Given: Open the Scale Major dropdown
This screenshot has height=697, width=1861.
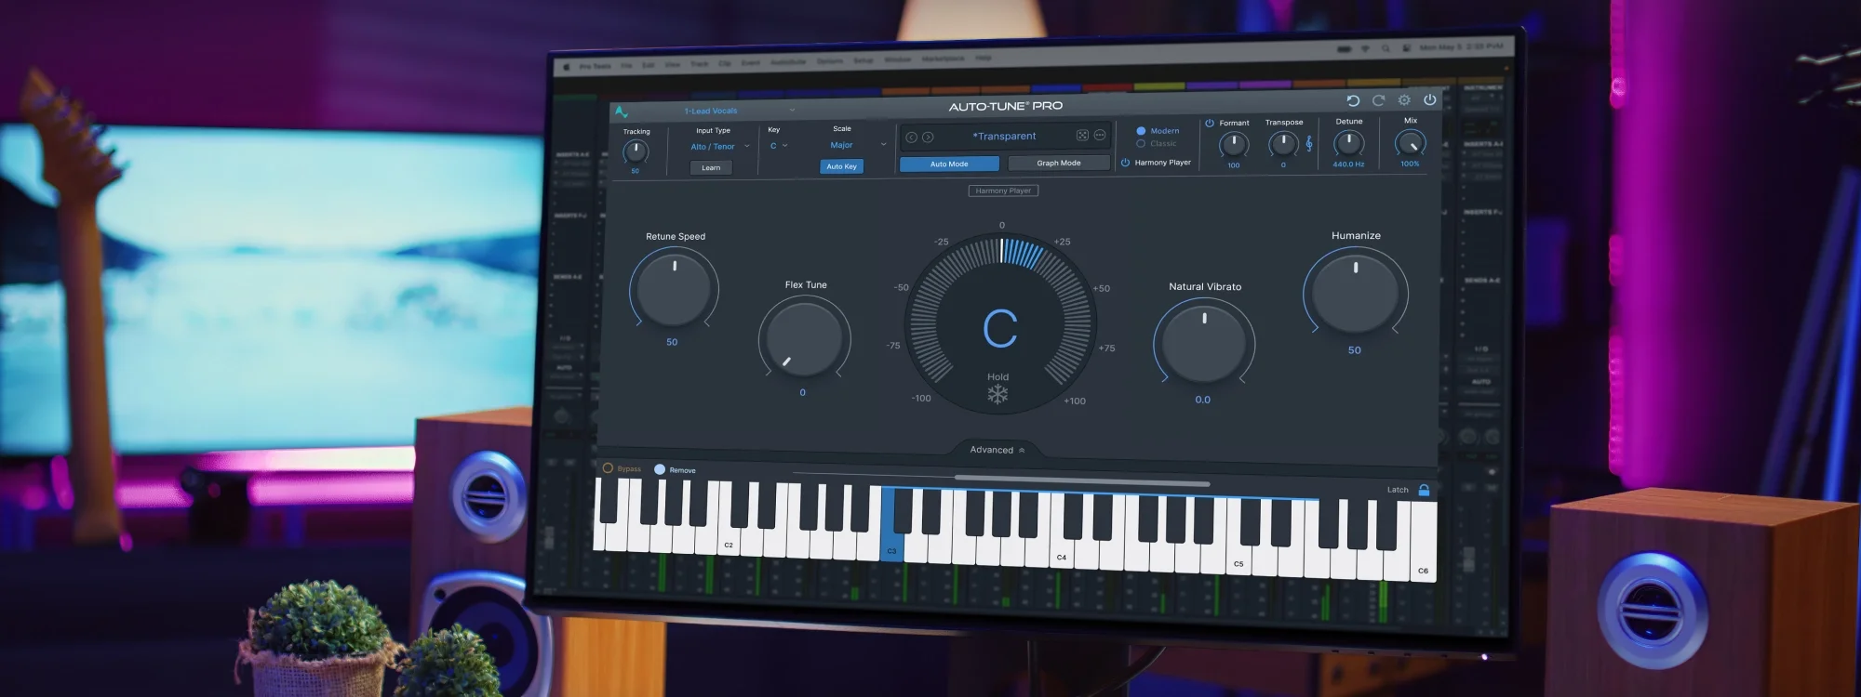Looking at the screenshot, I should click(x=858, y=145).
